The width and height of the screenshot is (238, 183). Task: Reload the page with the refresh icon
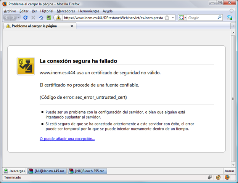(x=25, y=18)
